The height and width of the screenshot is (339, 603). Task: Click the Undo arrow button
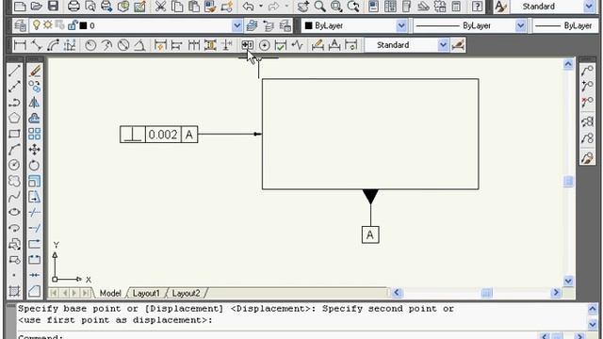249,7
